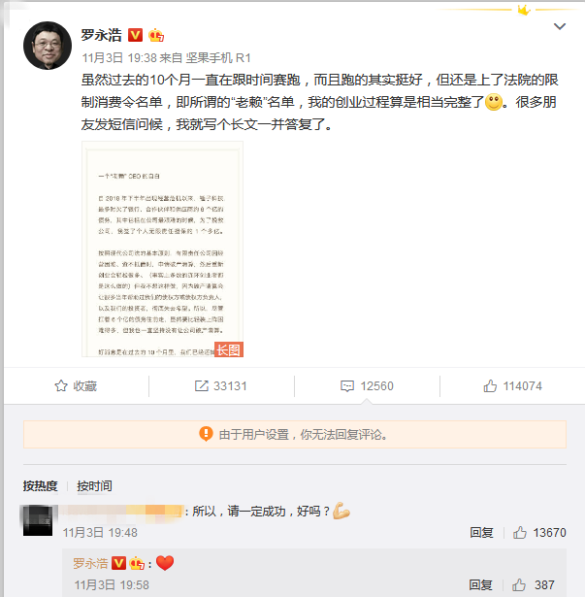Click the 长图 label on the image
The image size is (585, 597).
[x=229, y=349]
